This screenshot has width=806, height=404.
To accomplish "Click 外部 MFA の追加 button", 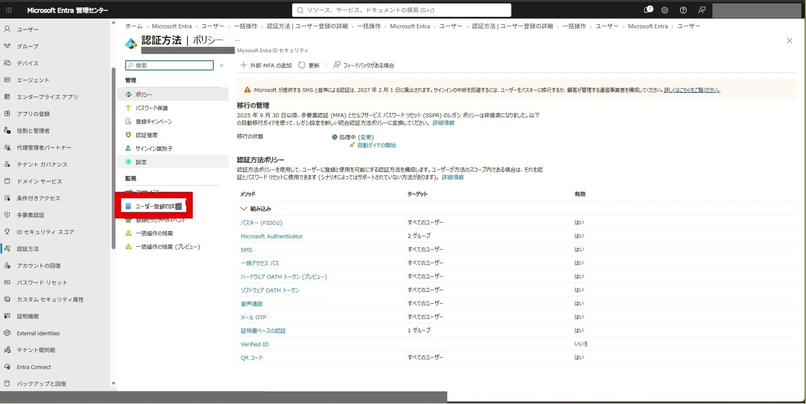I will (266, 65).
